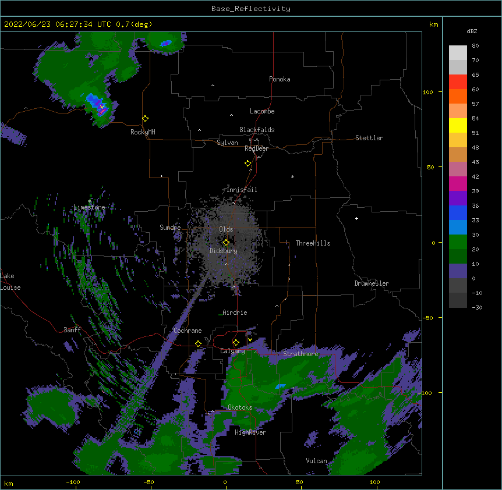Click the RedDeer city label

(x=256, y=148)
